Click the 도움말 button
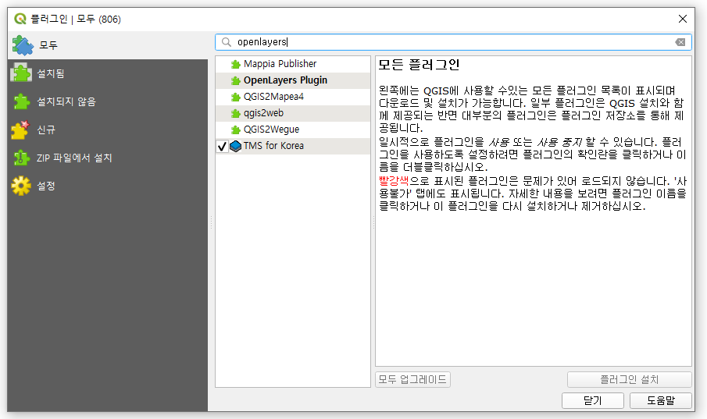This screenshot has width=707, height=419. point(661,400)
